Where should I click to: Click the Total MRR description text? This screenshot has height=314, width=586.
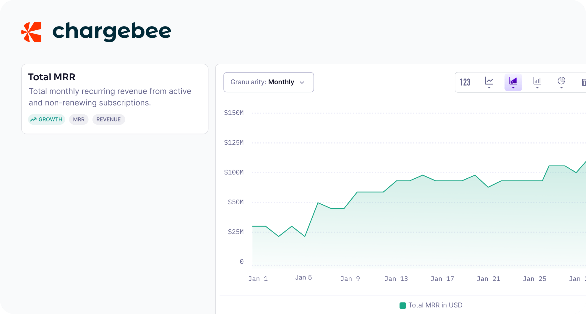coord(110,97)
